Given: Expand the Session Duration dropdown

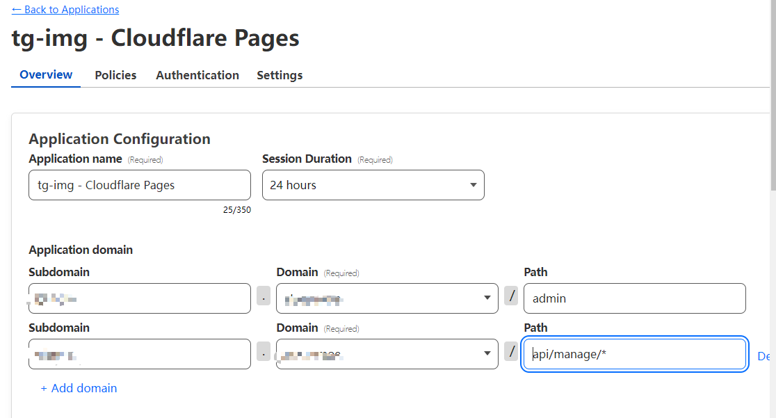Looking at the screenshot, I should tap(373, 185).
